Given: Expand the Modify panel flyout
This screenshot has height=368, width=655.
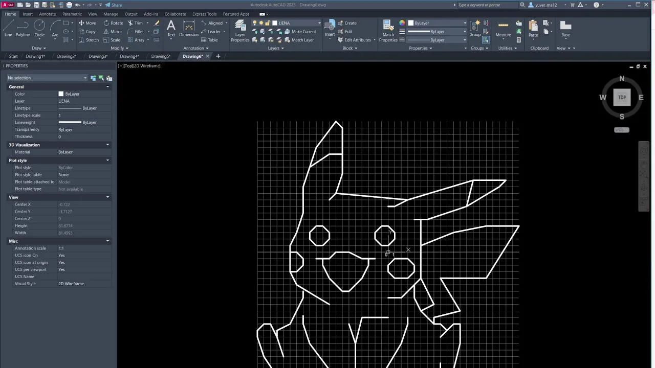Looking at the screenshot, I should tap(119, 48).
